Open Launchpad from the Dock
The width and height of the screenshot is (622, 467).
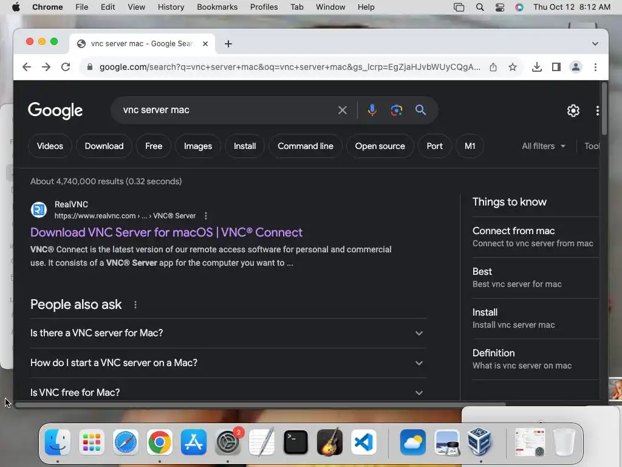(x=92, y=442)
